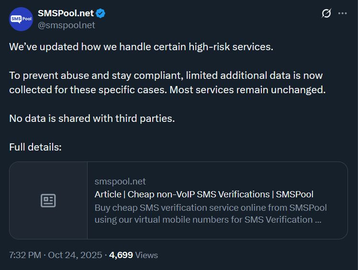This screenshot has height=270, width=358.
Task: Click the "Views" label beside the count
Action: pos(146,255)
